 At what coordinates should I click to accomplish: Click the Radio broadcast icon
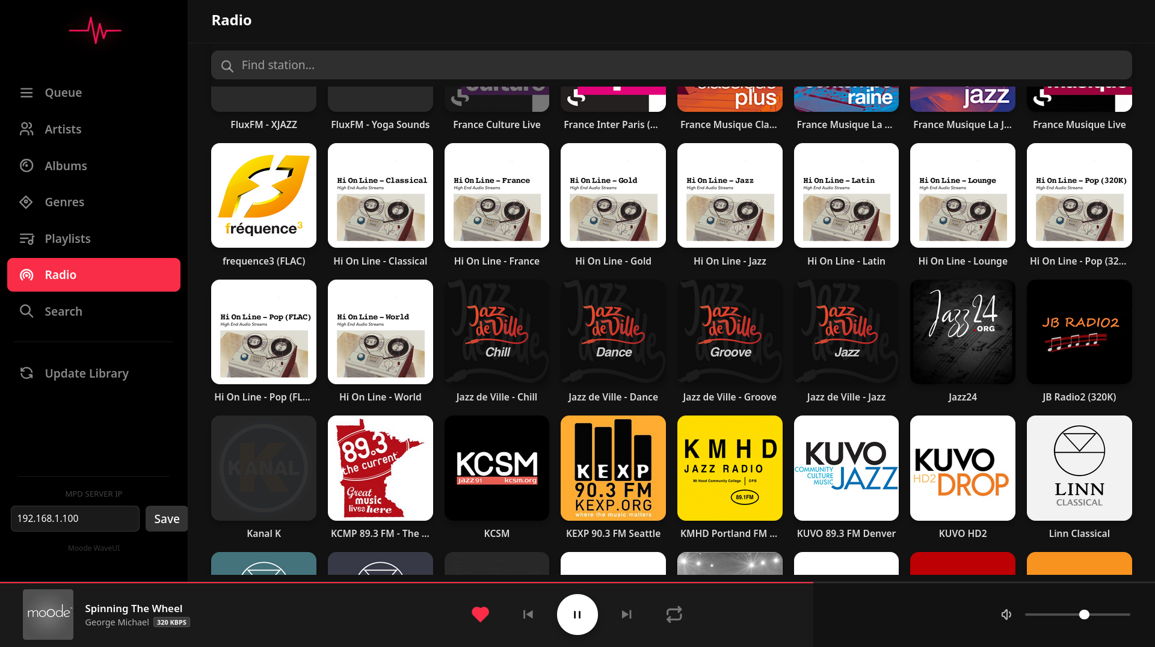pos(26,275)
